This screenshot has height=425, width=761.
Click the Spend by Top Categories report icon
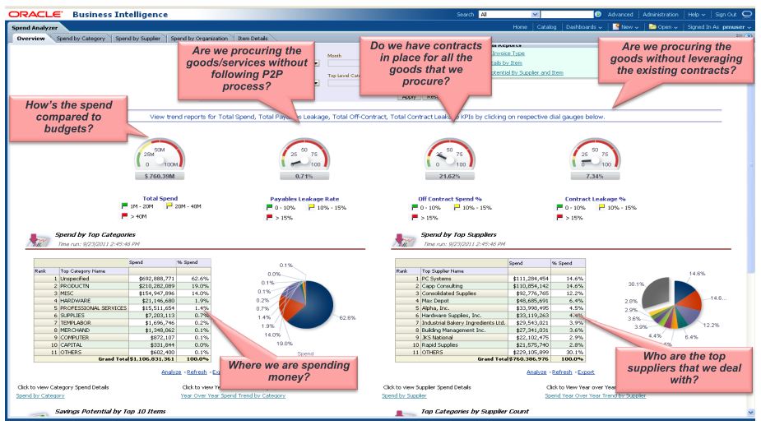click(39, 240)
